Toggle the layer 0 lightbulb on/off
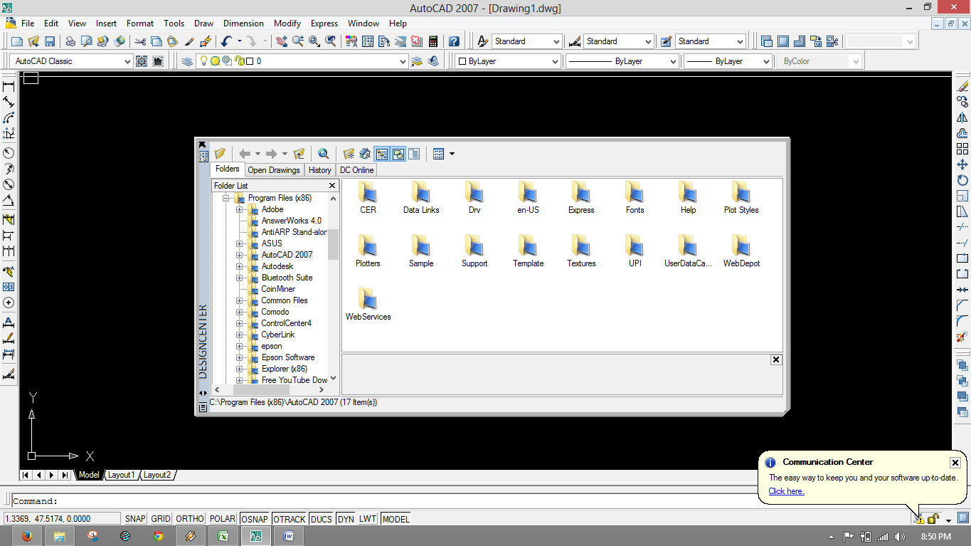Image resolution: width=971 pixels, height=546 pixels. click(204, 61)
